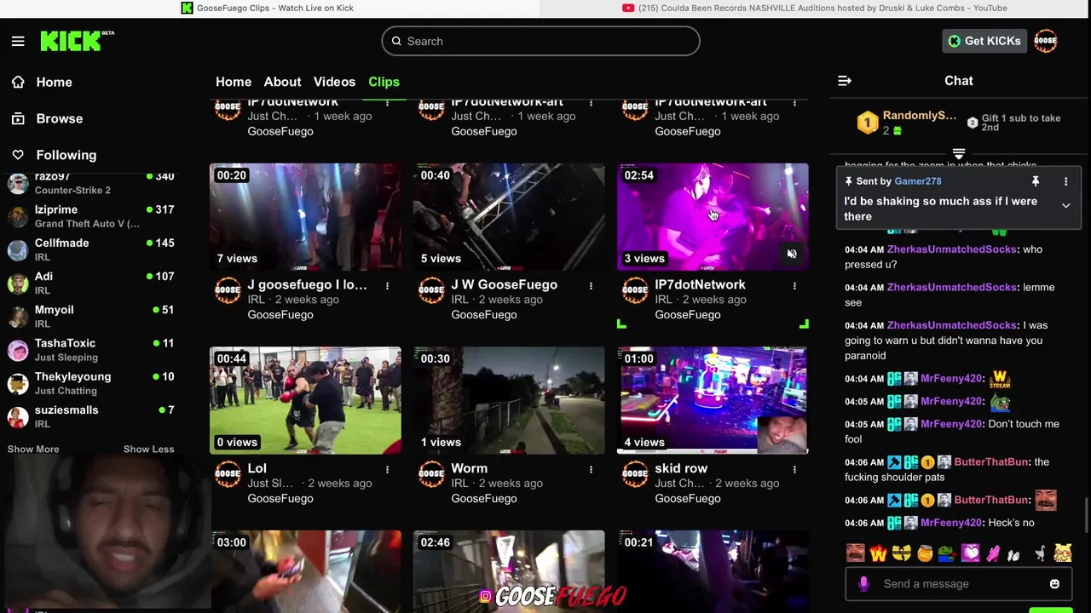Click the search magnifier icon
1091x613 pixels.
tap(396, 41)
